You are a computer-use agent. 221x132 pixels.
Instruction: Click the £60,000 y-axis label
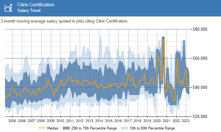point(199,58)
